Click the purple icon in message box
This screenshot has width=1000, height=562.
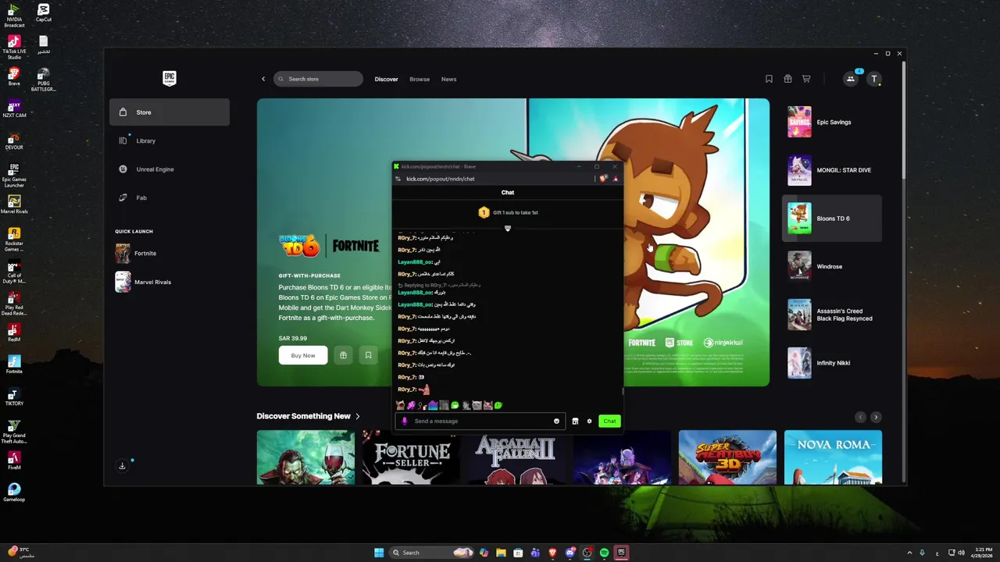tap(405, 421)
